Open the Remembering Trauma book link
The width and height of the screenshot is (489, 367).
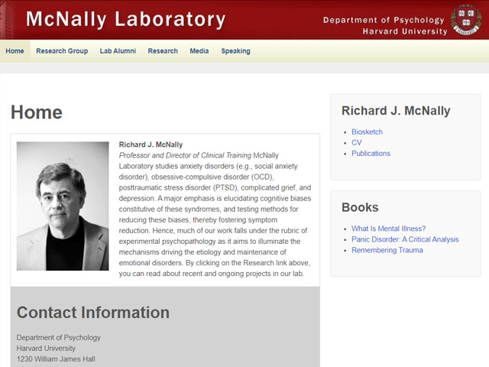[387, 250]
